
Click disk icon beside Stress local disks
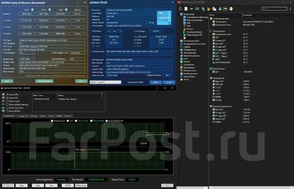(x=3, y=108)
